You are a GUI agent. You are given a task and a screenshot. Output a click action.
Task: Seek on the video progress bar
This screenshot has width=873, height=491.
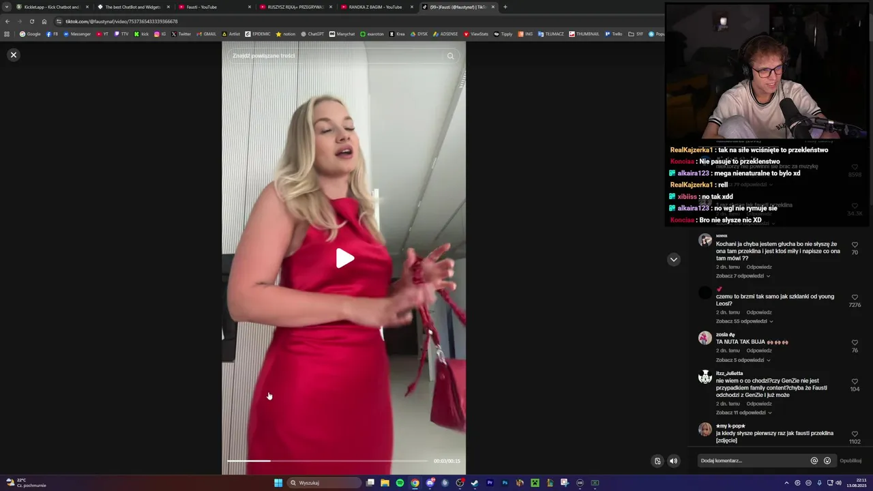click(x=327, y=461)
